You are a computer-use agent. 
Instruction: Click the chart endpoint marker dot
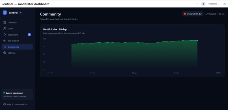click(x=197, y=40)
